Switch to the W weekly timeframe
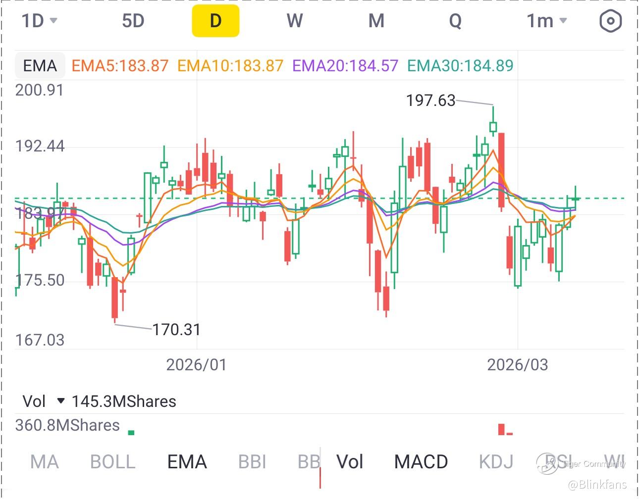Viewport: 639px width, 499px height. [295, 21]
